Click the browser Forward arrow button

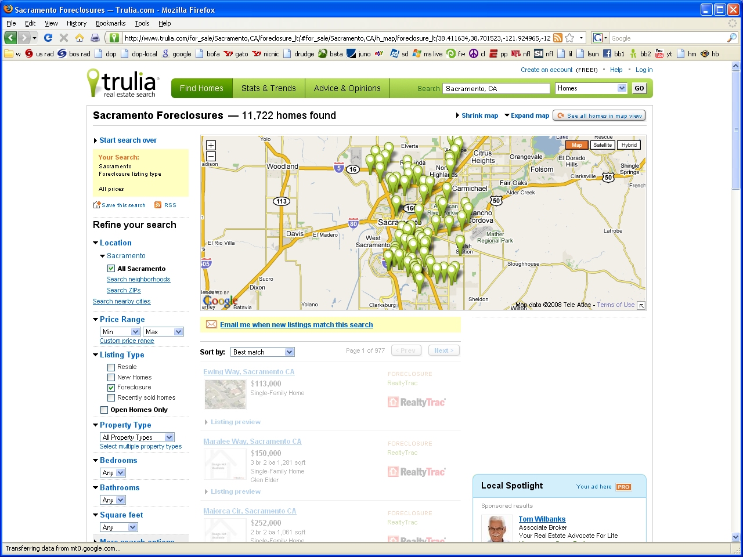tap(24, 38)
